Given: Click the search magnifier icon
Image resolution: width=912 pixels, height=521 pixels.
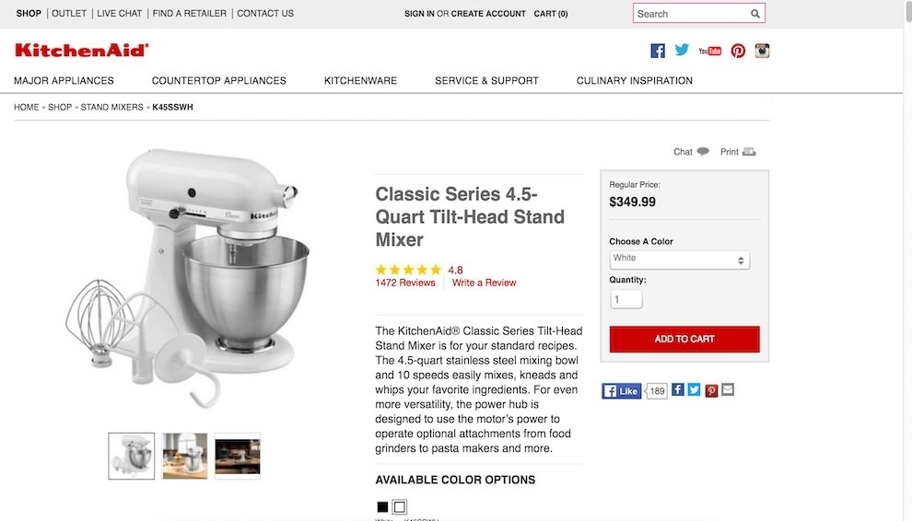Looking at the screenshot, I should tap(755, 14).
